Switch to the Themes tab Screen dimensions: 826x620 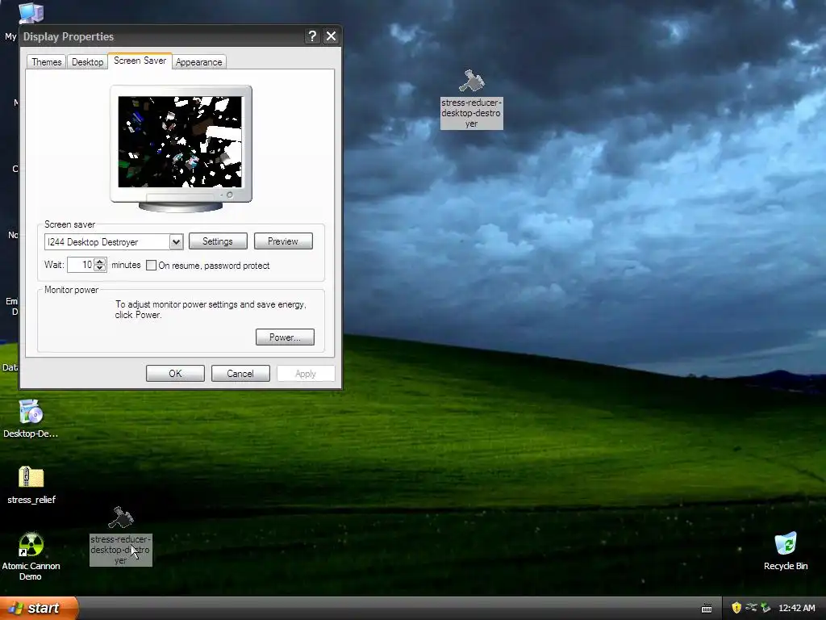click(x=46, y=61)
